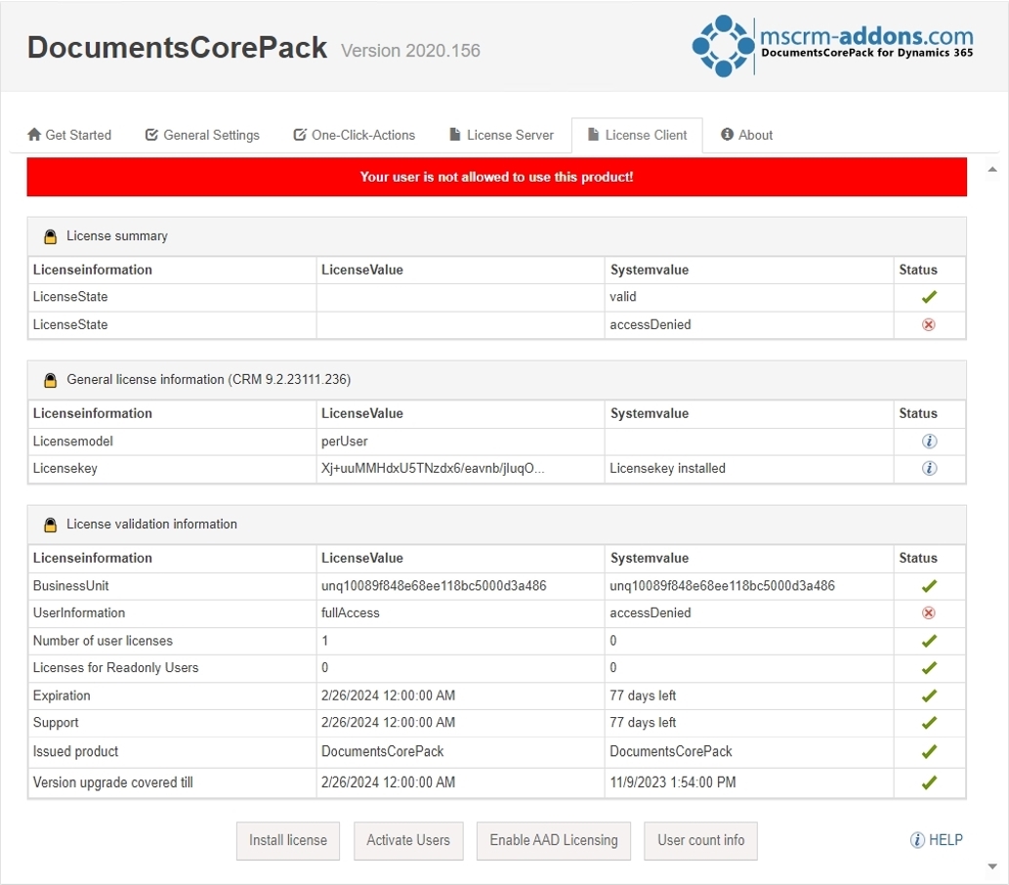Click the 'Licenses for Readonly Users' label
The width and height of the screenshot is (1009, 885).
[x=116, y=668]
